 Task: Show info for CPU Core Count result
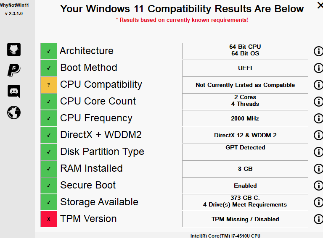(x=318, y=102)
